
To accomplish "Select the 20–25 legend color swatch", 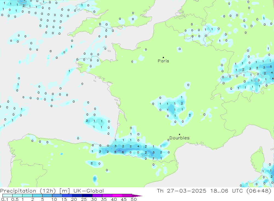I will tap(77, 196).
